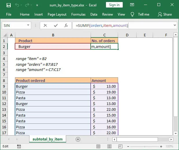Click the Sign in button

pos(114,5)
